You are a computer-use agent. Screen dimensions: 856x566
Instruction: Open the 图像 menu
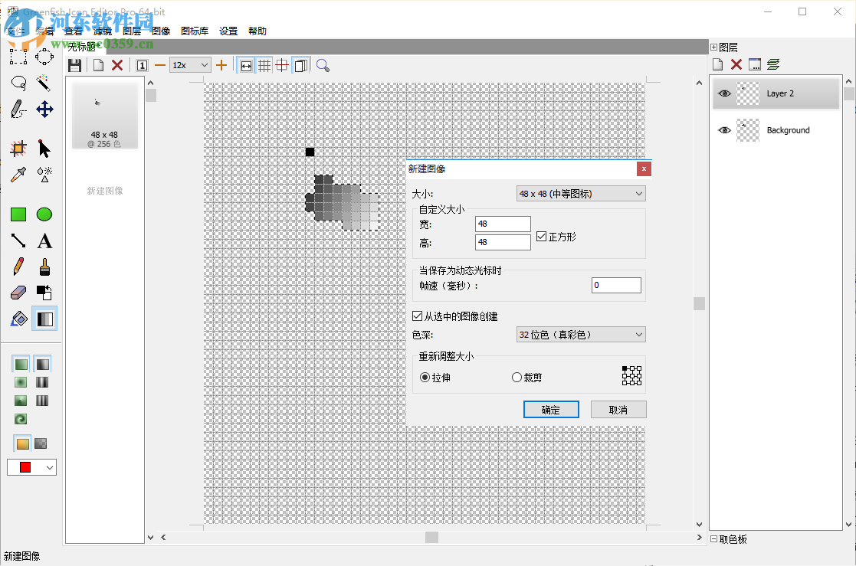(x=162, y=31)
